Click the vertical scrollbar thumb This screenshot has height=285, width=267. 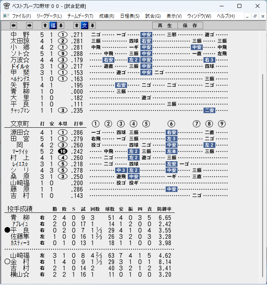point(262,175)
